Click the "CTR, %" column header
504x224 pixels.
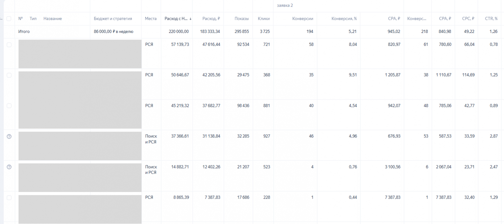click(491, 19)
